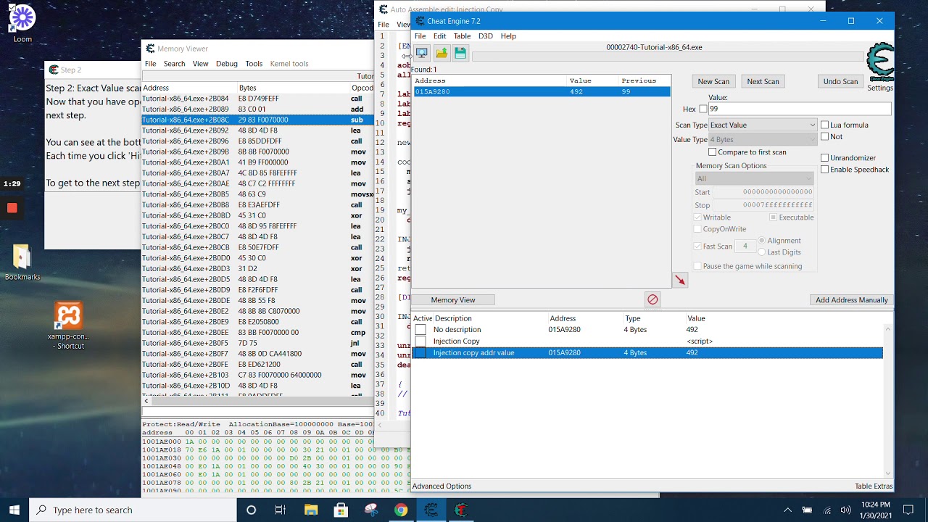Click the Address column header in results
This screenshot has height=522, width=928.
click(489, 80)
